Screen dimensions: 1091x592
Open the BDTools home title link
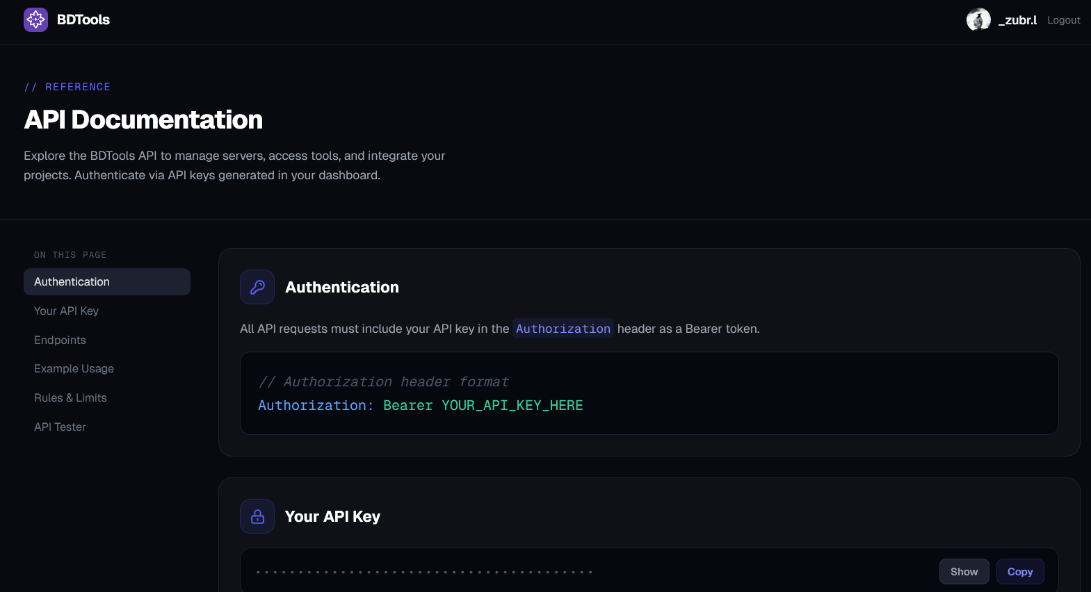(x=83, y=19)
